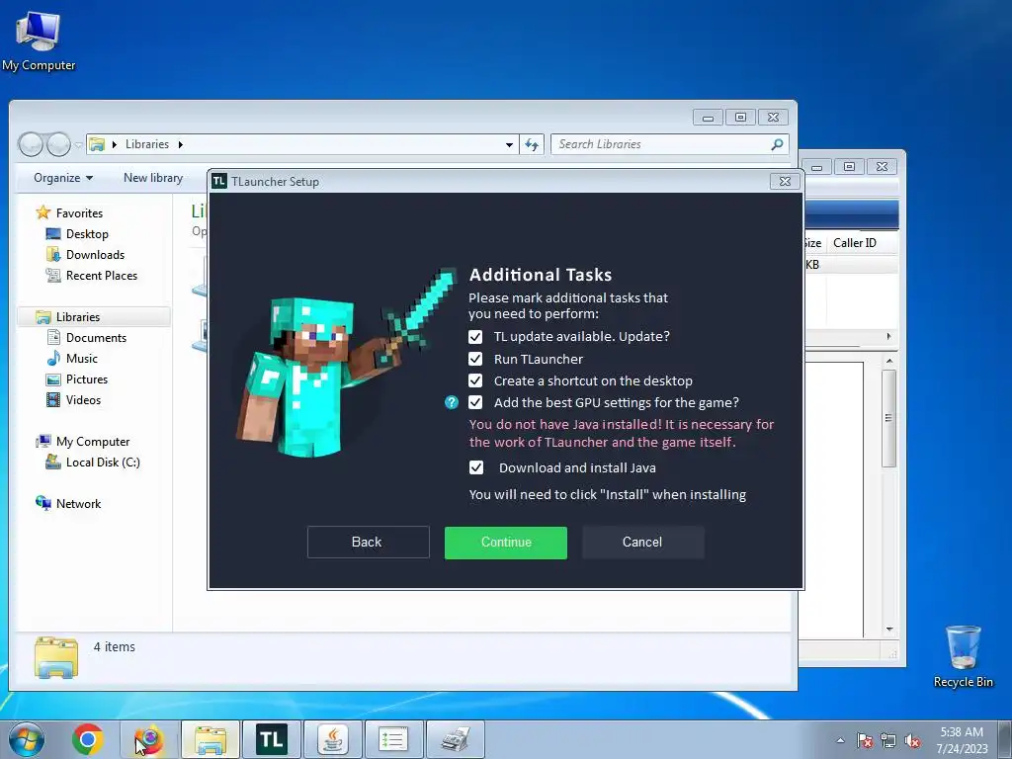Open the clock showing 5:38 AM

click(x=962, y=740)
